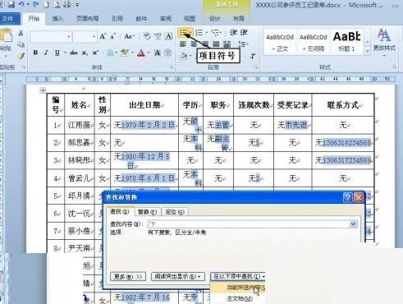Toggle underline formatting button
This screenshot has height=304, width=403.
pyautogui.click(x=57, y=53)
